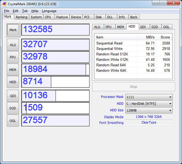
Task: Click the MEM score 18984
Action: click(x=56, y=70)
